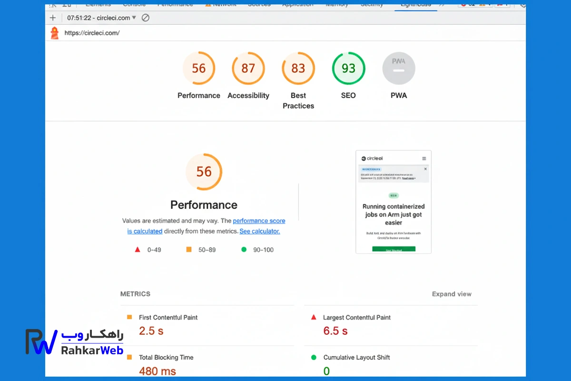Select the Accessibility gauge showing 87
Screen dimensions: 571x381
(248, 68)
